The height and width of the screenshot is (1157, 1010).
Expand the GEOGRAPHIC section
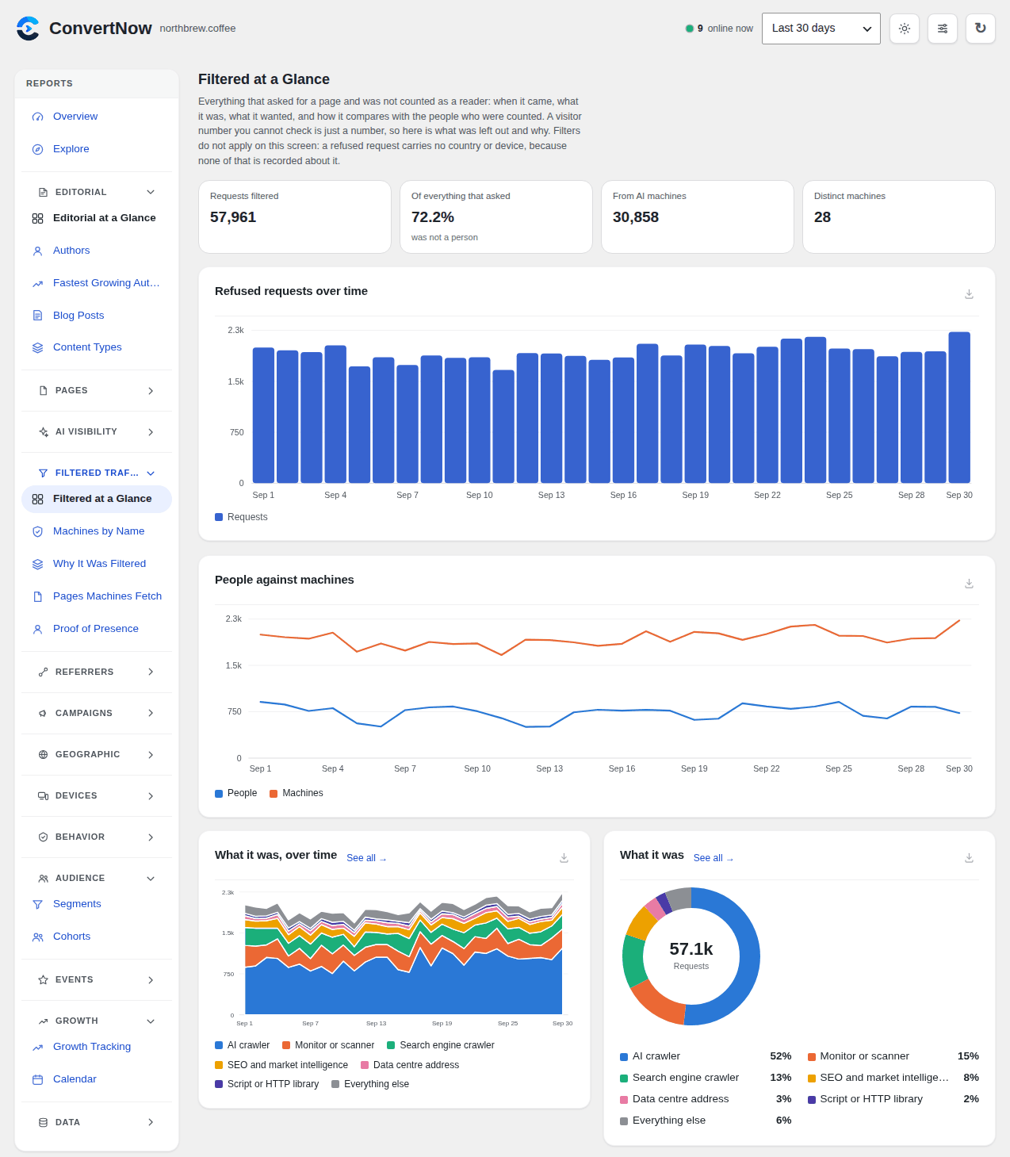(x=97, y=754)
